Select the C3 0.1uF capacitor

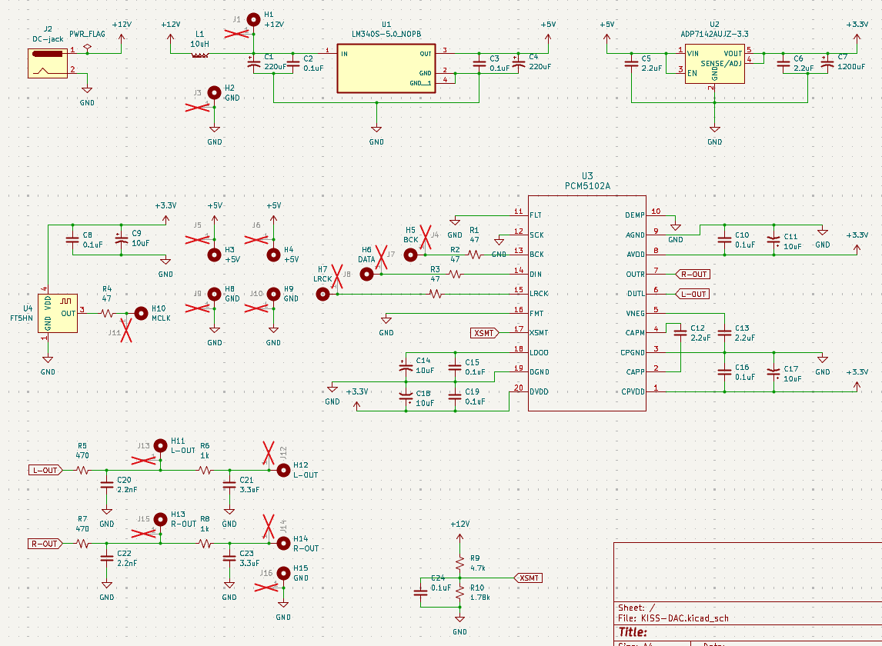(x=479, y=64)
